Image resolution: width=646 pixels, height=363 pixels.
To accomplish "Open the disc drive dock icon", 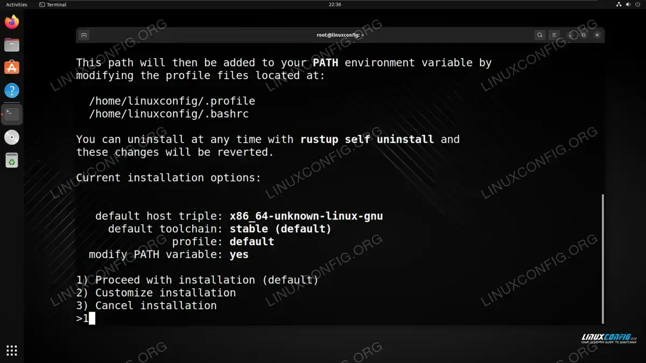I will click(12, 137).
